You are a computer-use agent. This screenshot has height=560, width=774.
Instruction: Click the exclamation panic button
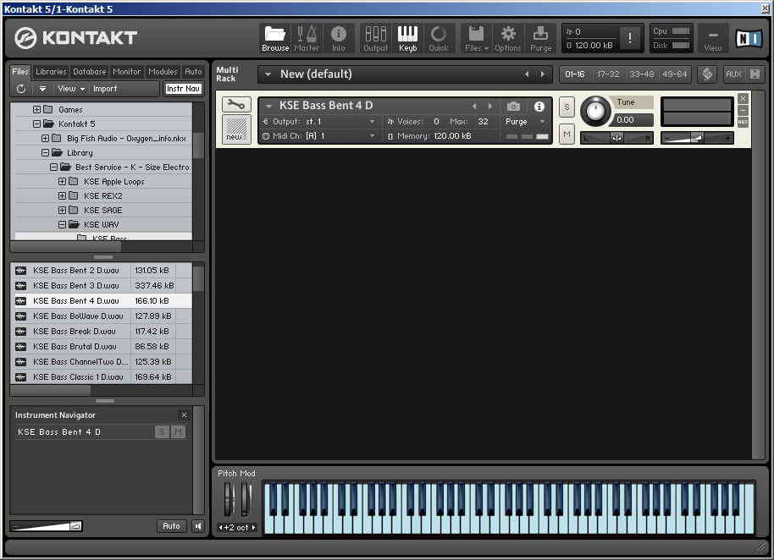point(629,38)
